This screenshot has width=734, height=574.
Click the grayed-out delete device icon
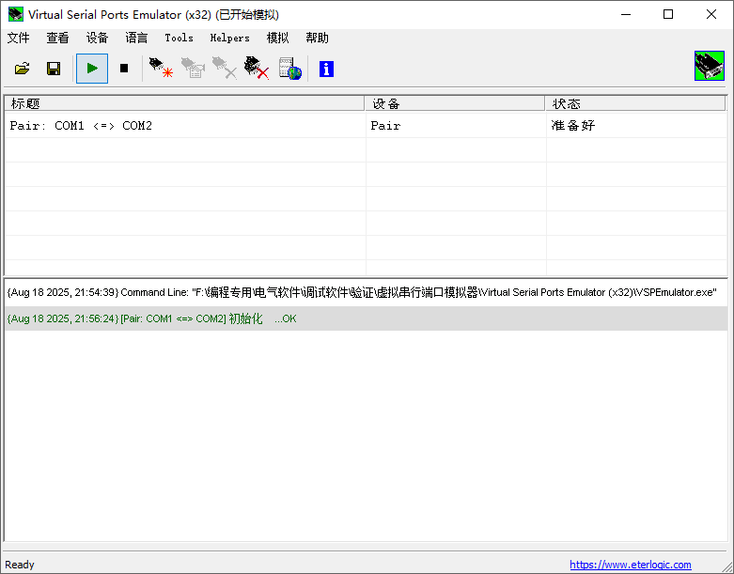pos(225,69)
